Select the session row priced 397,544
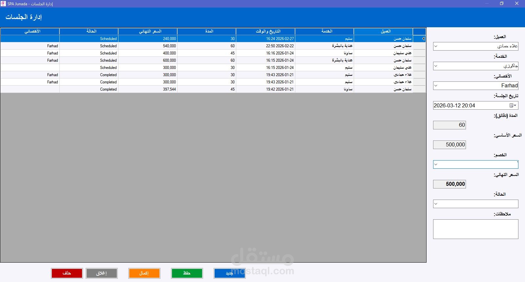Image resolution: width=525 pixels, height=282 pixels. [213, 89]
